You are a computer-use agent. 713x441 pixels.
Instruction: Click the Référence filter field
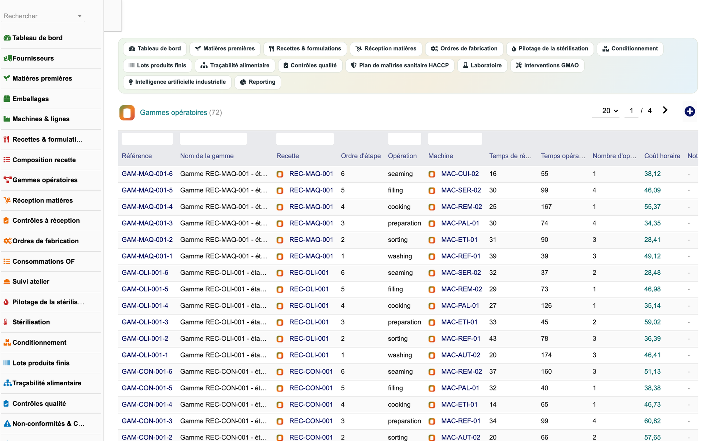pos(147,139)
